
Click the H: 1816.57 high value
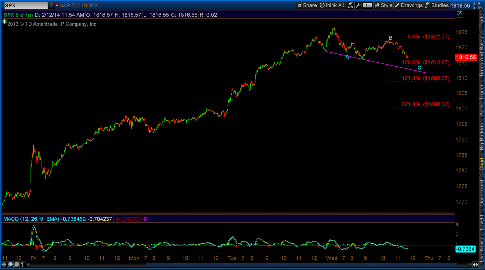click(128, 15)
